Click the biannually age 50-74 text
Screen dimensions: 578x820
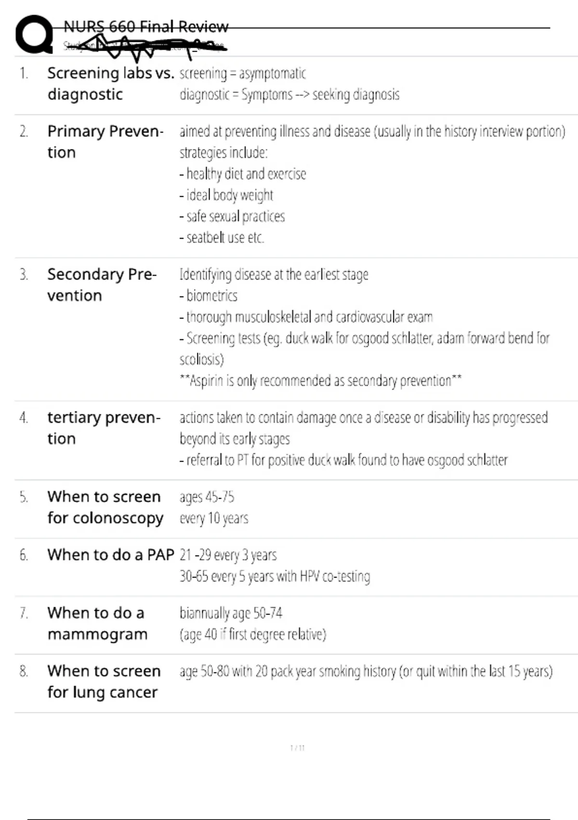231,613
